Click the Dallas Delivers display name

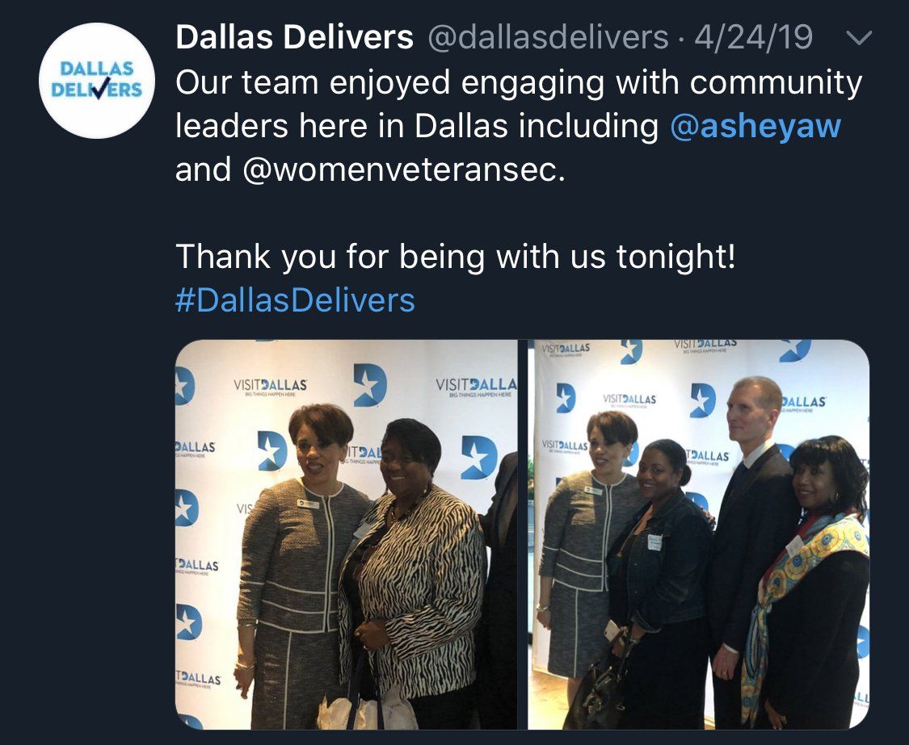click(294, 38)
